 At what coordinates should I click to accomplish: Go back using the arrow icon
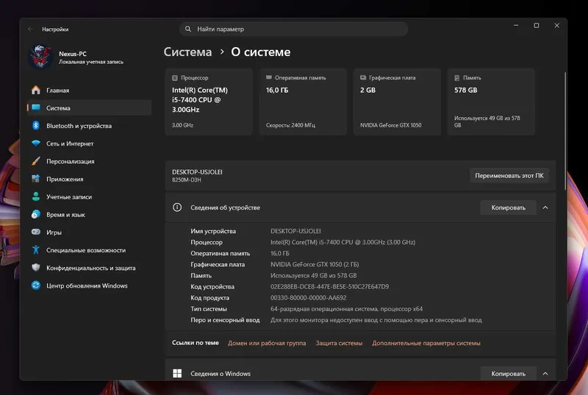[x=31, y=29]
